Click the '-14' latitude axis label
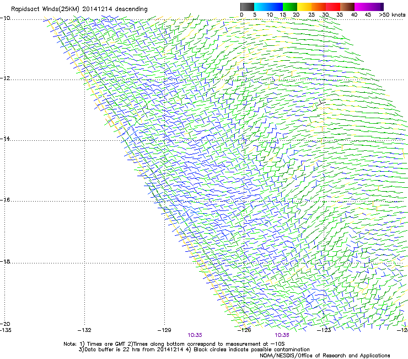This screenshot has width=408, height=359. [x=5, y=139]
